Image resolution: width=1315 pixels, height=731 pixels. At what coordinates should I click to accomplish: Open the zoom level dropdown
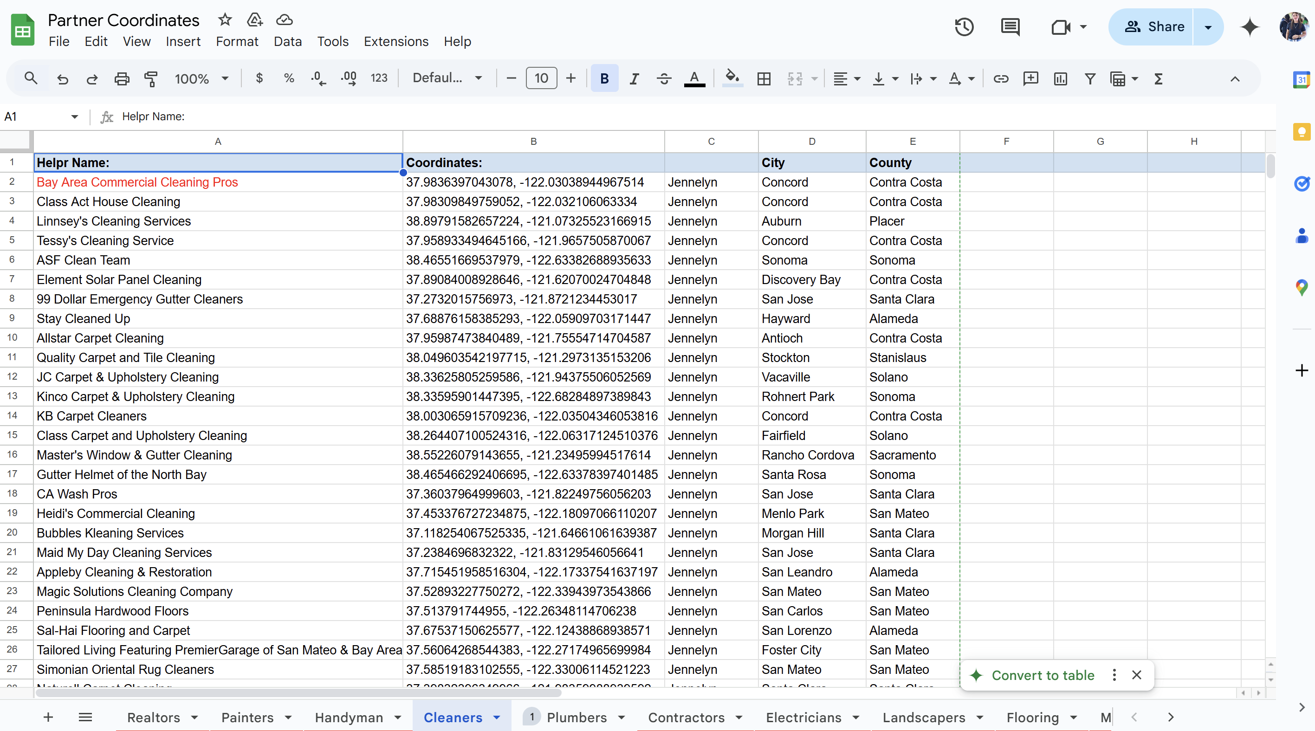coord(201,78)
